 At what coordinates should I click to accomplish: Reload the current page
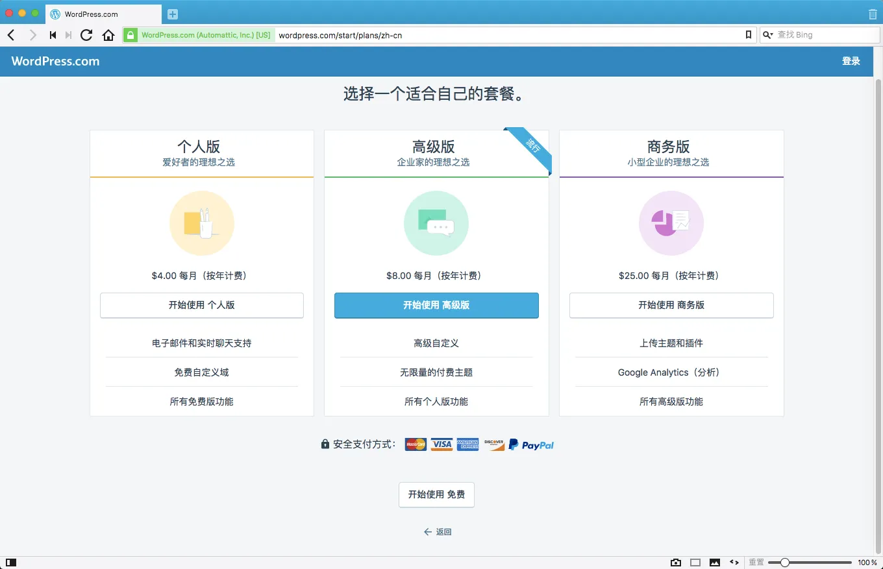(x=86, y=35)
